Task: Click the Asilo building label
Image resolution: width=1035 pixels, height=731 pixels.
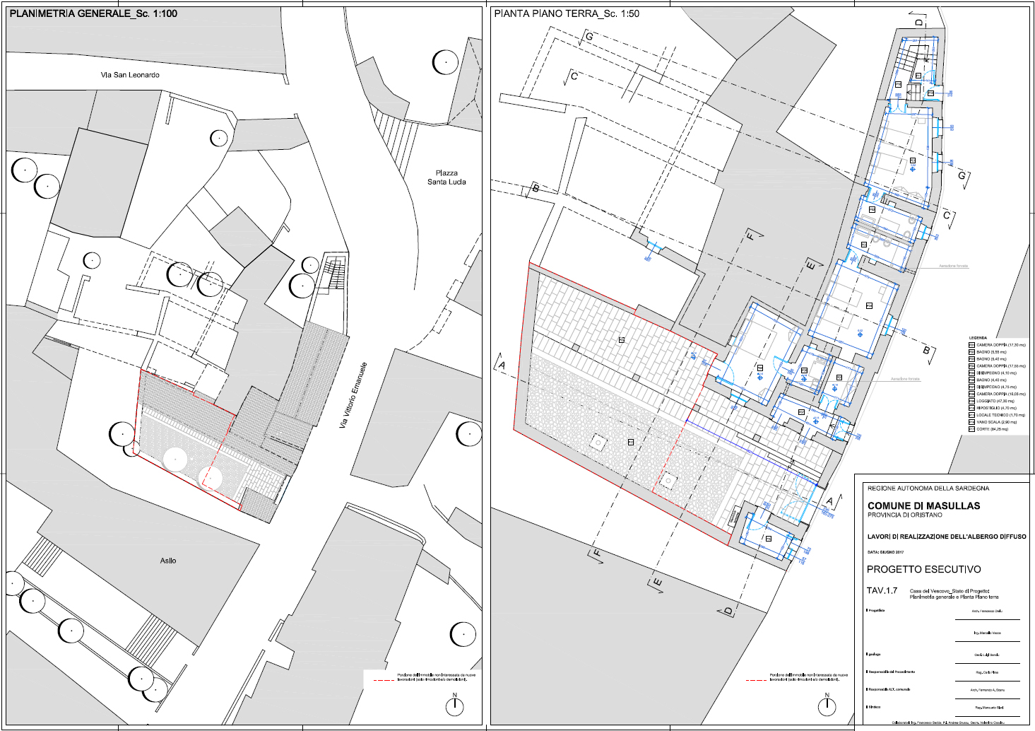Action: point(168,561)
